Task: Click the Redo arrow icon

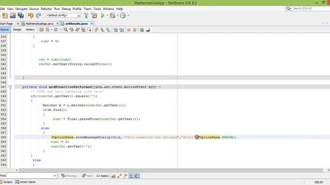Action: pyautogui.click(x=39, y=15)
